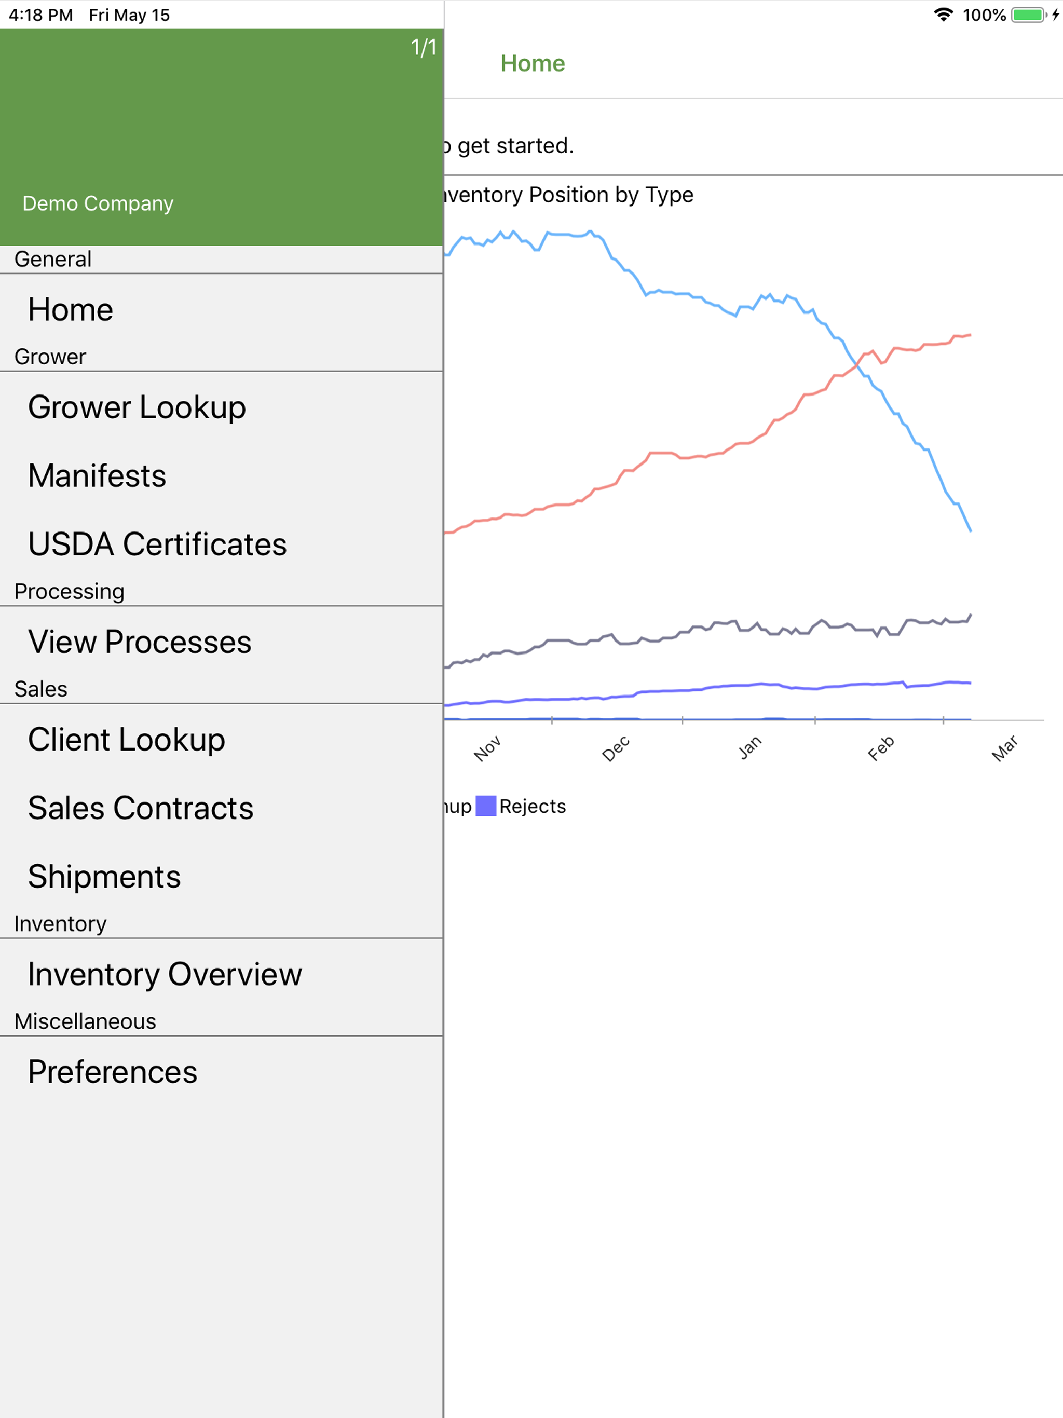
Task: Tap the battery status icon
Action: (1029, 15)
